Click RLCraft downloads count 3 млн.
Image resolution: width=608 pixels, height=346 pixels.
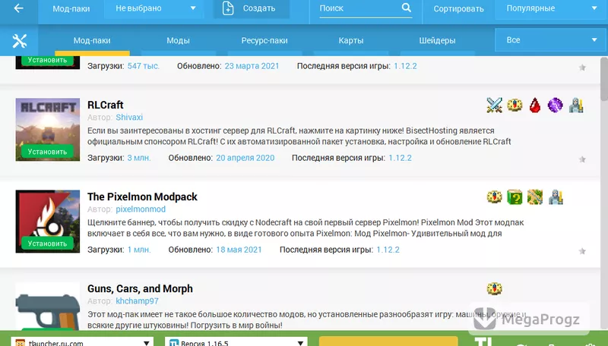[139, 158]
